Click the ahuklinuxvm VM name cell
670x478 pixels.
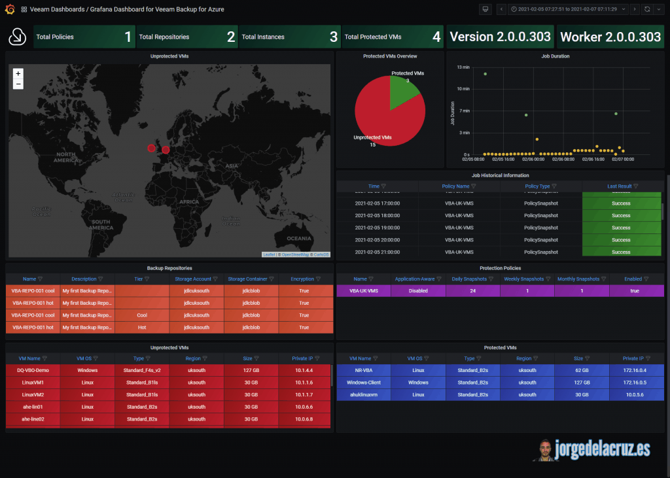coord(364,395)
